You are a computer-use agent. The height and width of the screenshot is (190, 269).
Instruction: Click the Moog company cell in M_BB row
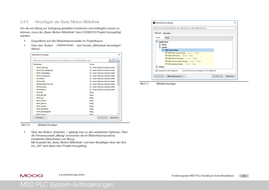(91, 92)
